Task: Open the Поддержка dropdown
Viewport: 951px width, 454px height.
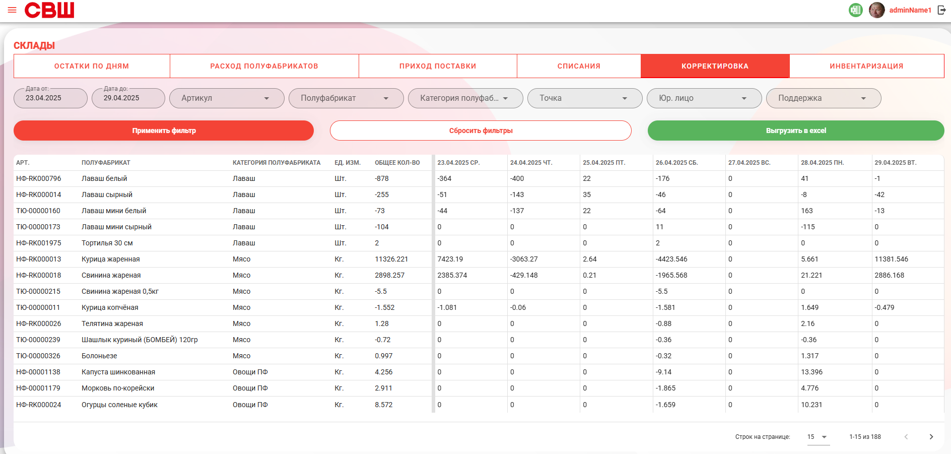Action: pos(824,98)
